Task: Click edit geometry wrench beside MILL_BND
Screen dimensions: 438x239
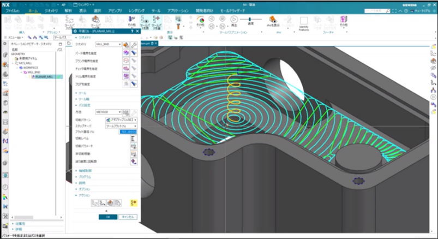Action: pyautogui.click(x=134, y=44)
